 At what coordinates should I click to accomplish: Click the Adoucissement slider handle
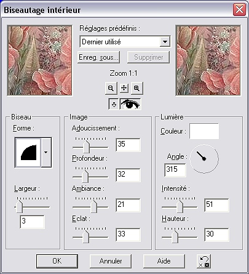pos(87,147)
